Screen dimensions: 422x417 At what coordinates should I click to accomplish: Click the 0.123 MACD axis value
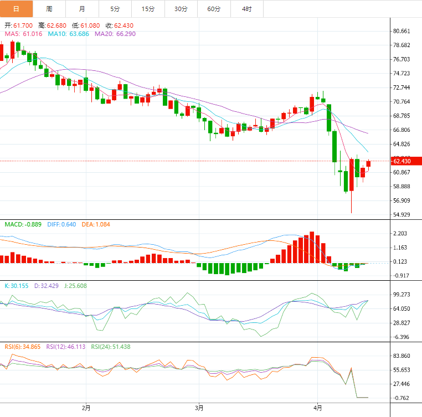tap(400, 261)
